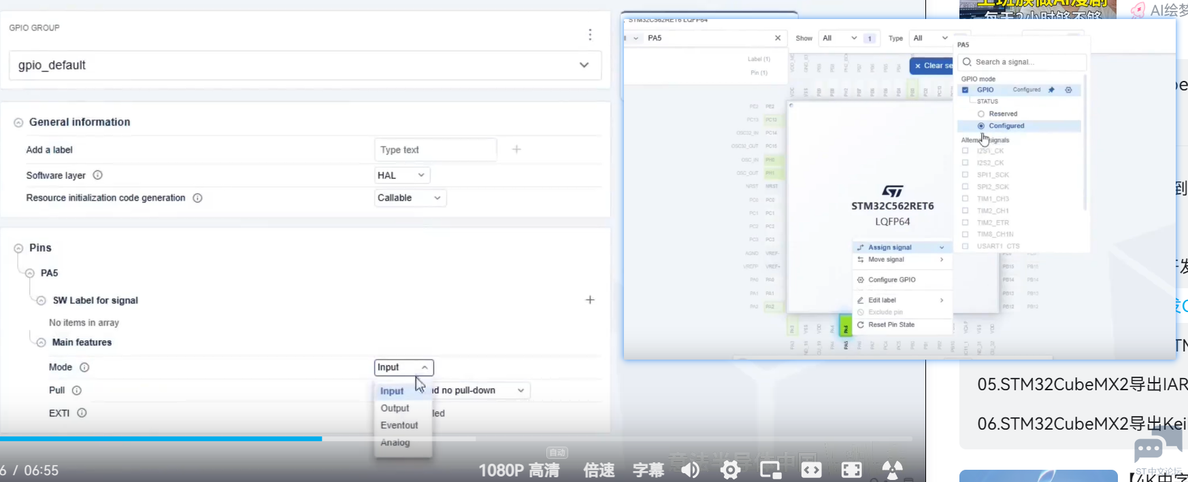The height and width of the screenshot is (482, 1188).
Task: Click the plus icon beside Add a label
Action: 516,150
